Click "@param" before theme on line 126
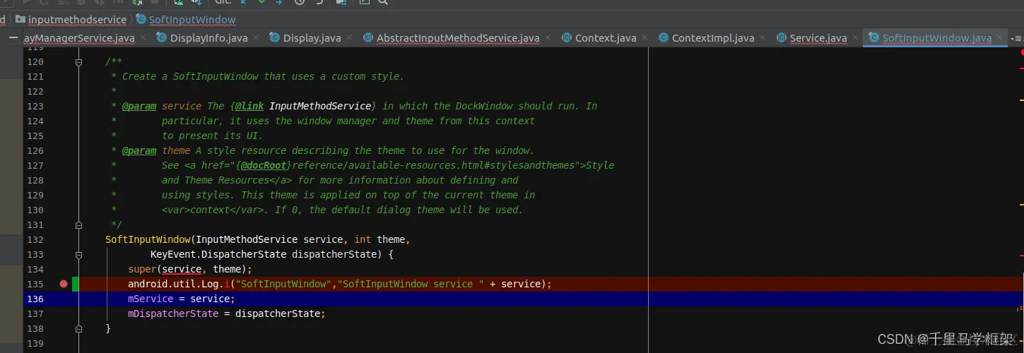The height and width of the screenshot is (353, 1024). pos(139,150)
